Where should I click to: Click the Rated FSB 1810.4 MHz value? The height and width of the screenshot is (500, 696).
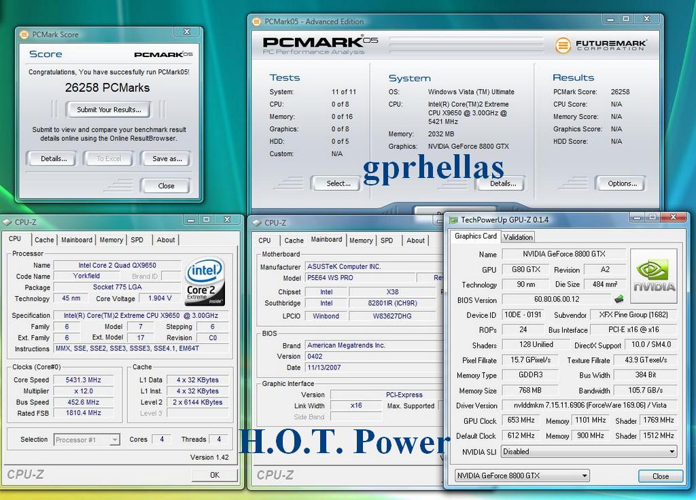83,412
